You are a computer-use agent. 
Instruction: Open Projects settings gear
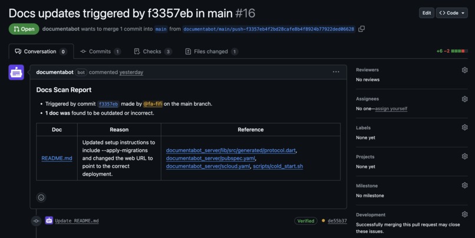click(x=465, y=156)
